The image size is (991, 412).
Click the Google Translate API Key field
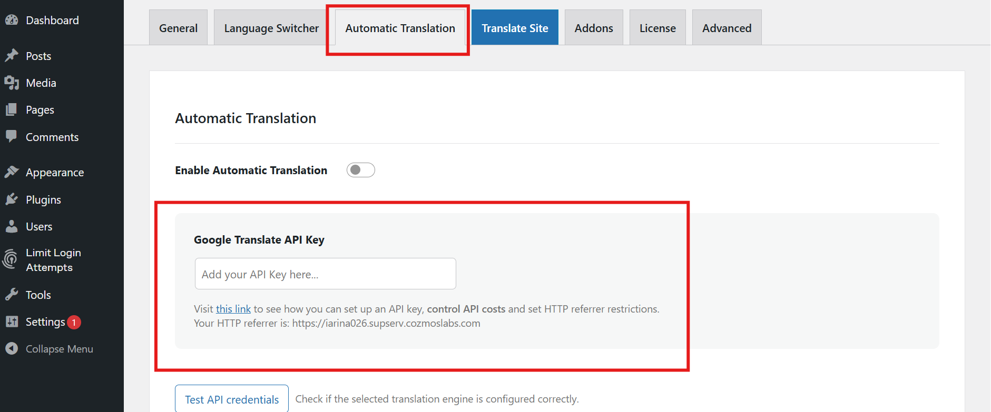point(325,274)
